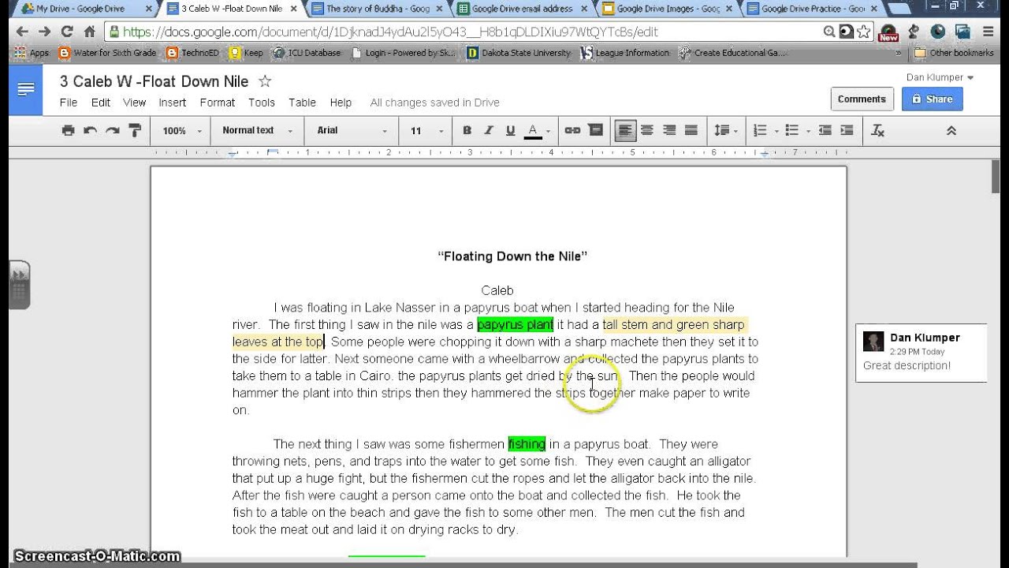Open the text color picker
The height and width of the screenshot is (568, 1009).
tap(532, 131)
